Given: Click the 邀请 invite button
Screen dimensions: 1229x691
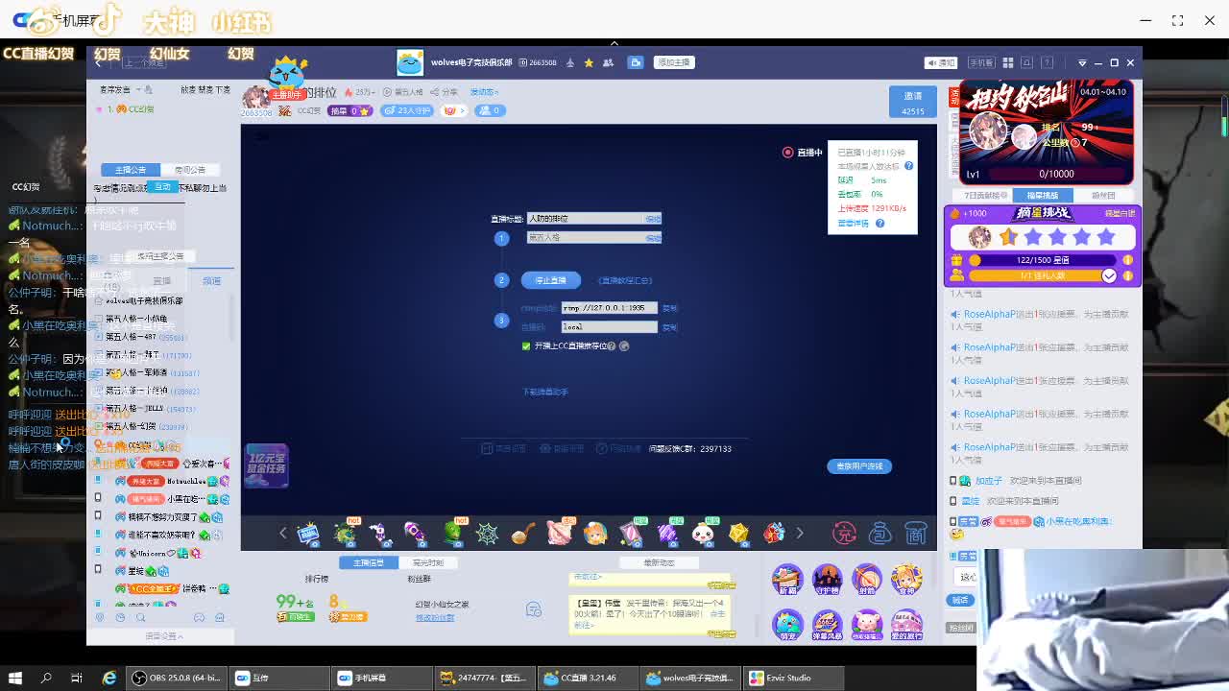Looking at the screenshot, I should tap(912, 103).
